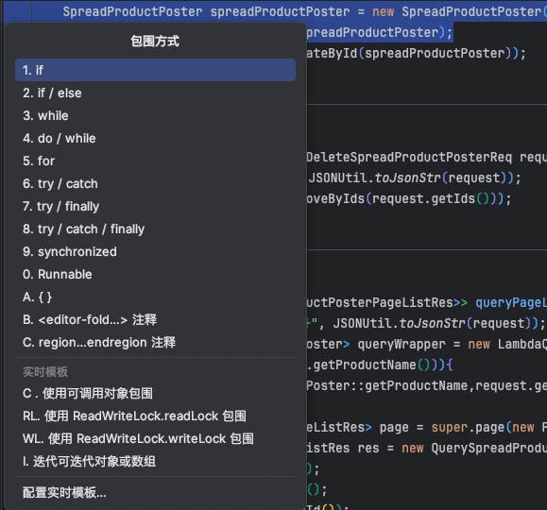Screen dimensions: 547x510
Task: Pick '9. synchronized' wrapper
Action: (155, 252)
